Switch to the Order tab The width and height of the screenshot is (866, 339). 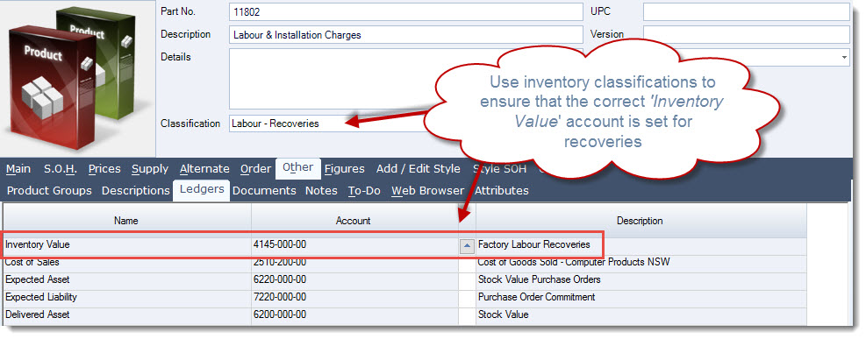(255, 169)
